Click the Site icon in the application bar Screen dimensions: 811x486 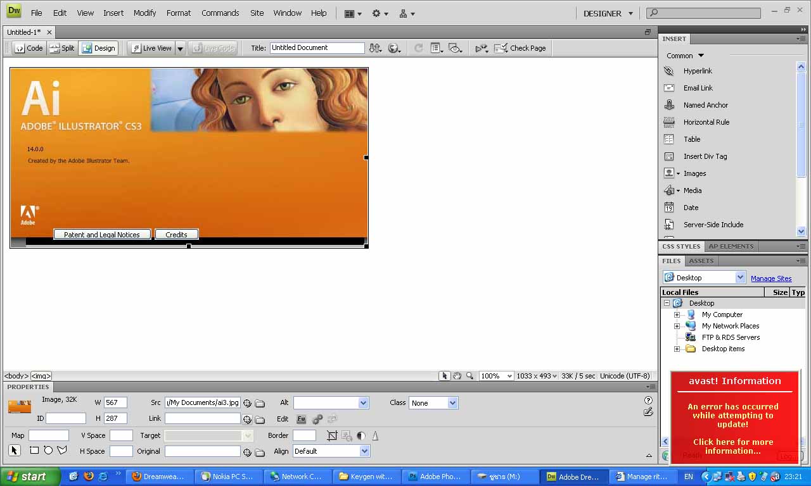click(407, 13)
